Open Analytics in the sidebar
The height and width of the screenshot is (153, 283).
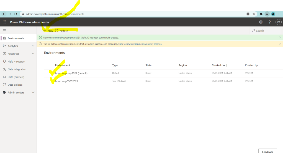point(18,46)
